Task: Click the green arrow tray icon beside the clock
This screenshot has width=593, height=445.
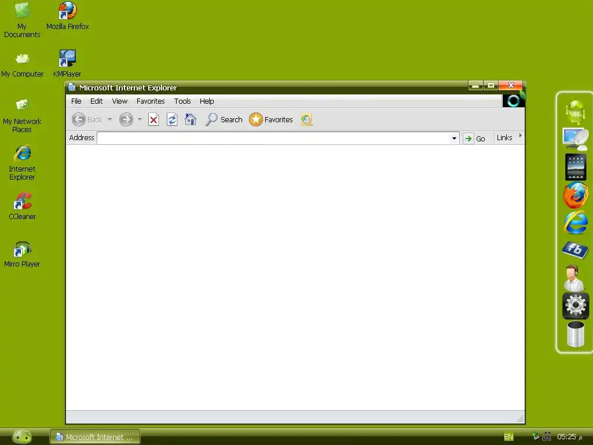Action: click(x=536, y=436)
